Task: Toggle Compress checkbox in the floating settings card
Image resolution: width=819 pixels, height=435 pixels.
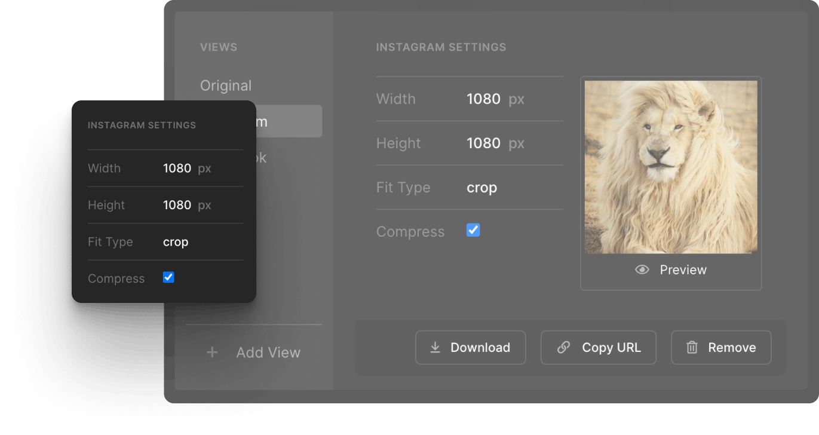Action: (x=168, y=277)
